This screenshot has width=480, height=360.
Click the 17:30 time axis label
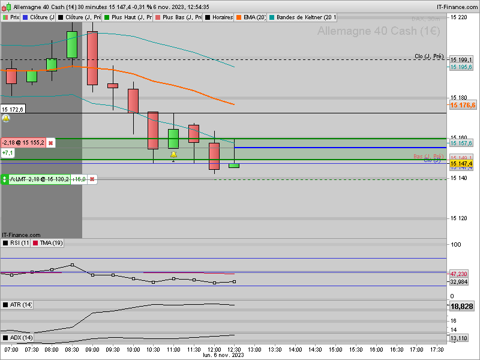pyautogui.click(x=437, y=349)
